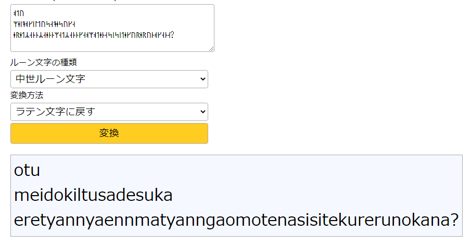Click the arrow of the rune type dropdown
This screenshot has height=246, width=471.
click(202, 79)
